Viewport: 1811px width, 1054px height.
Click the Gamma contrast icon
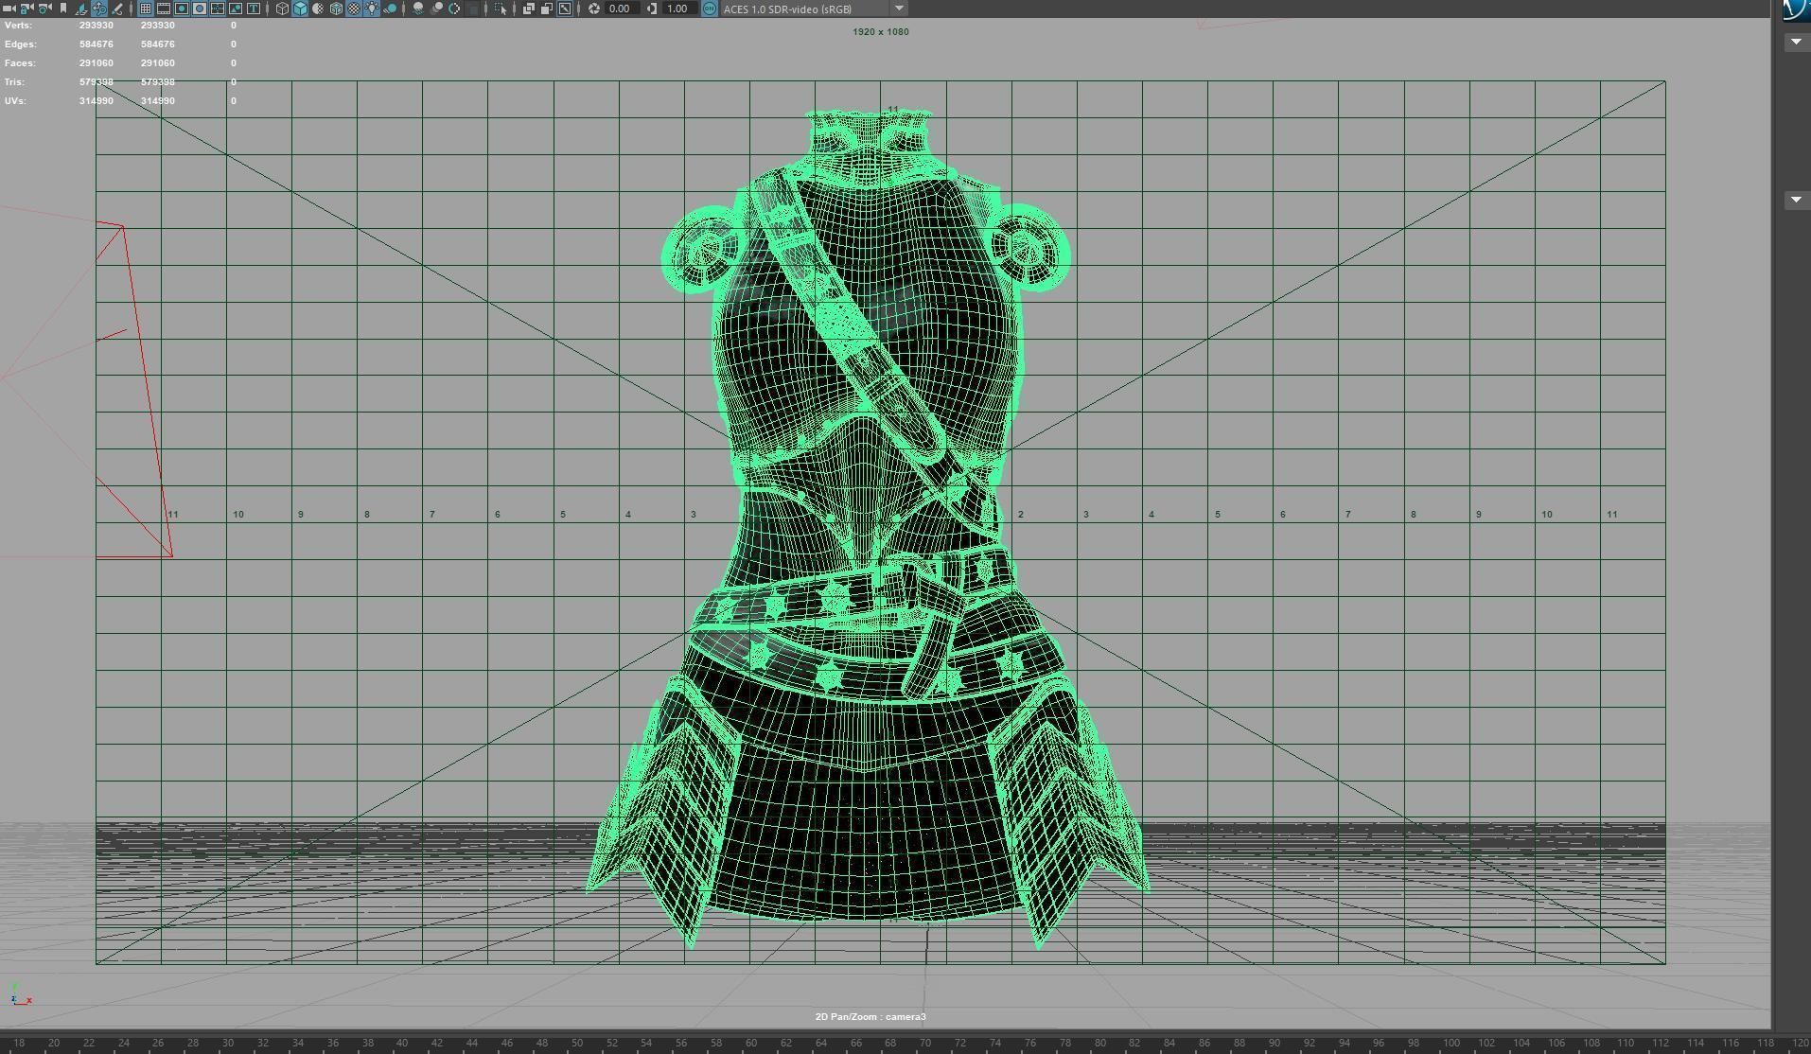click(652, 9)
